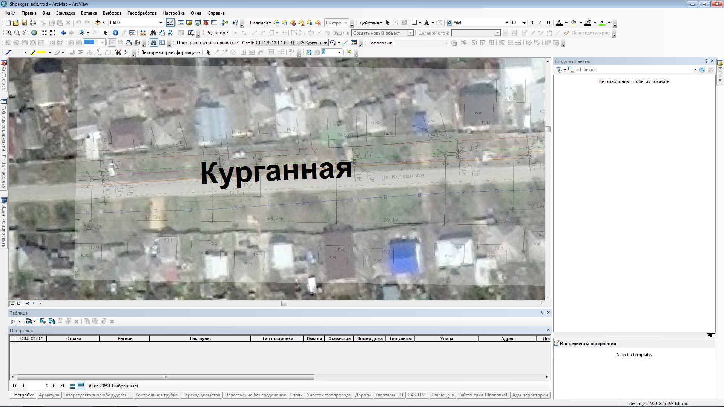Select the Pan tool

click(25, 33)
